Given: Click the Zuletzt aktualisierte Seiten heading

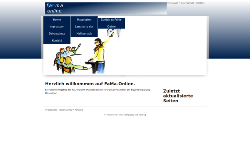Looking at the screenshot, I should pyautogui.click(x=178, y=96).
